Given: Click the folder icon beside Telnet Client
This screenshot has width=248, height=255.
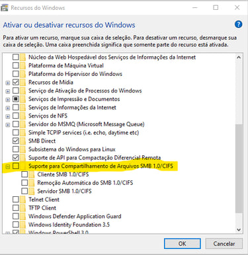Looking at the screenshot, I should click(x=23, y=200).
